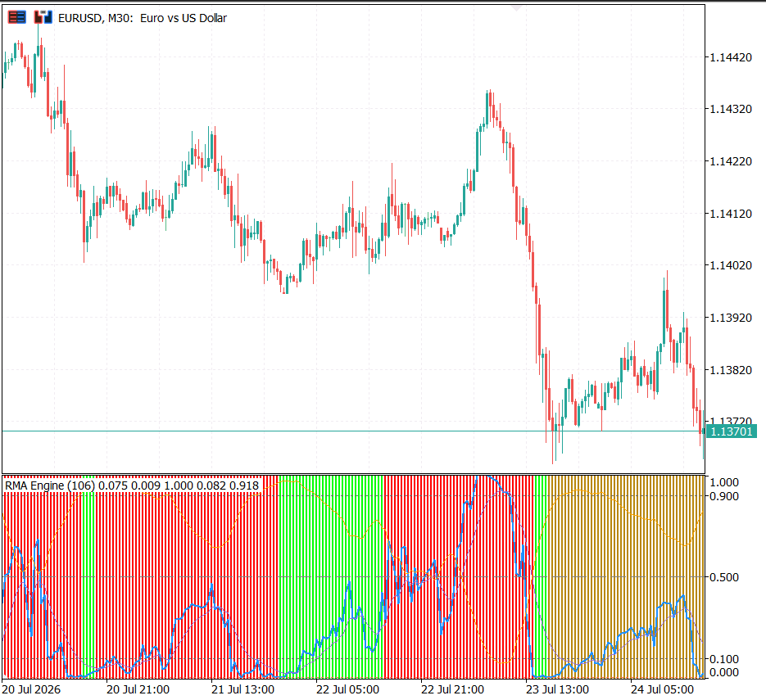The width and height of the screenshot is (766, 700).
Task: Click the 1.14020 price scale label
Action: tap(730, 265)
